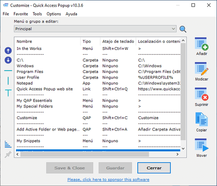Click the scroll left arrow of list
This screenshot has height=186, width=217.
pyautogui.click(x=17, y=154)
